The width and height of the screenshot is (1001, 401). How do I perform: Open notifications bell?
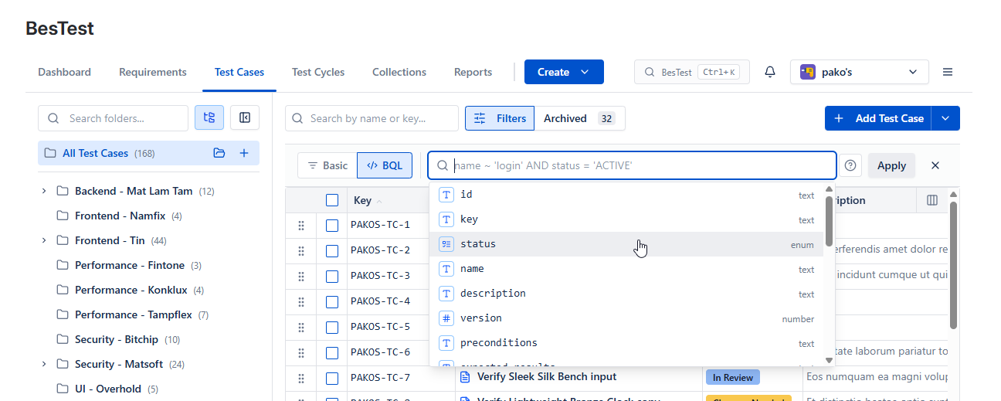(770, 72)
